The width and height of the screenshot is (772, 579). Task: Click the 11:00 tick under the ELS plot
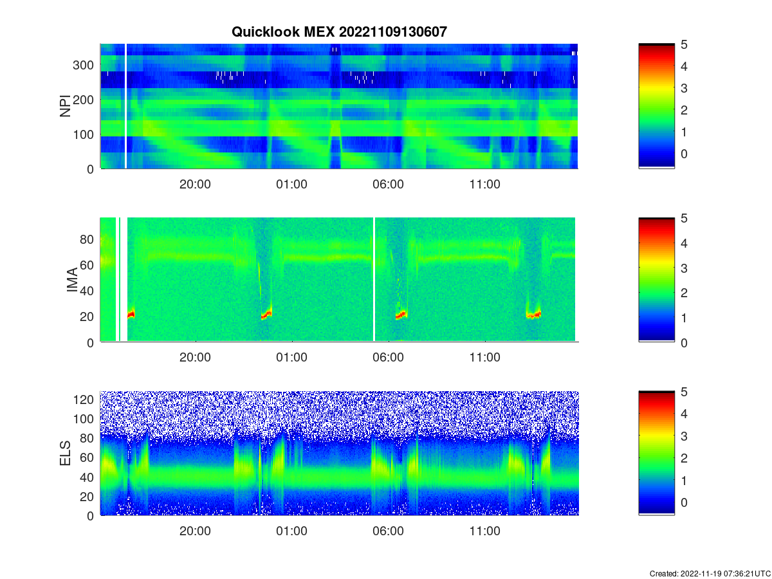tap(484, 531)
